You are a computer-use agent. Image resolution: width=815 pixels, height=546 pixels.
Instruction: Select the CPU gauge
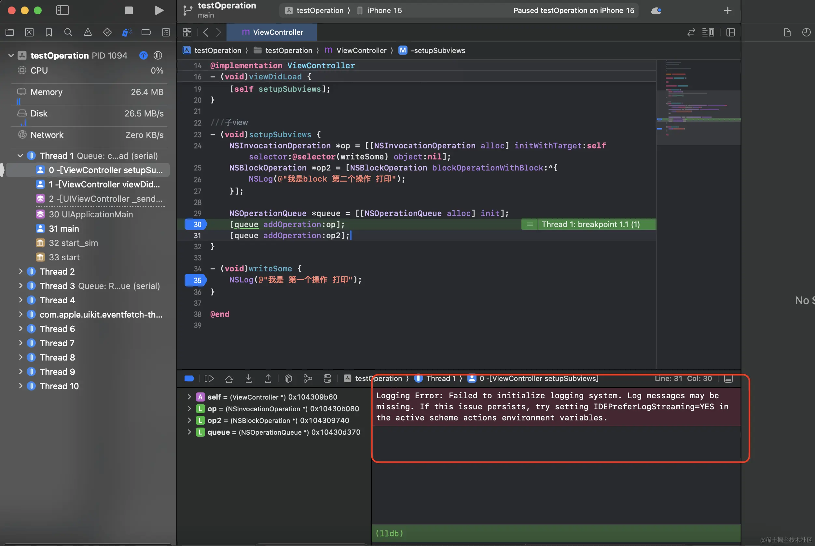click(90, 71)
